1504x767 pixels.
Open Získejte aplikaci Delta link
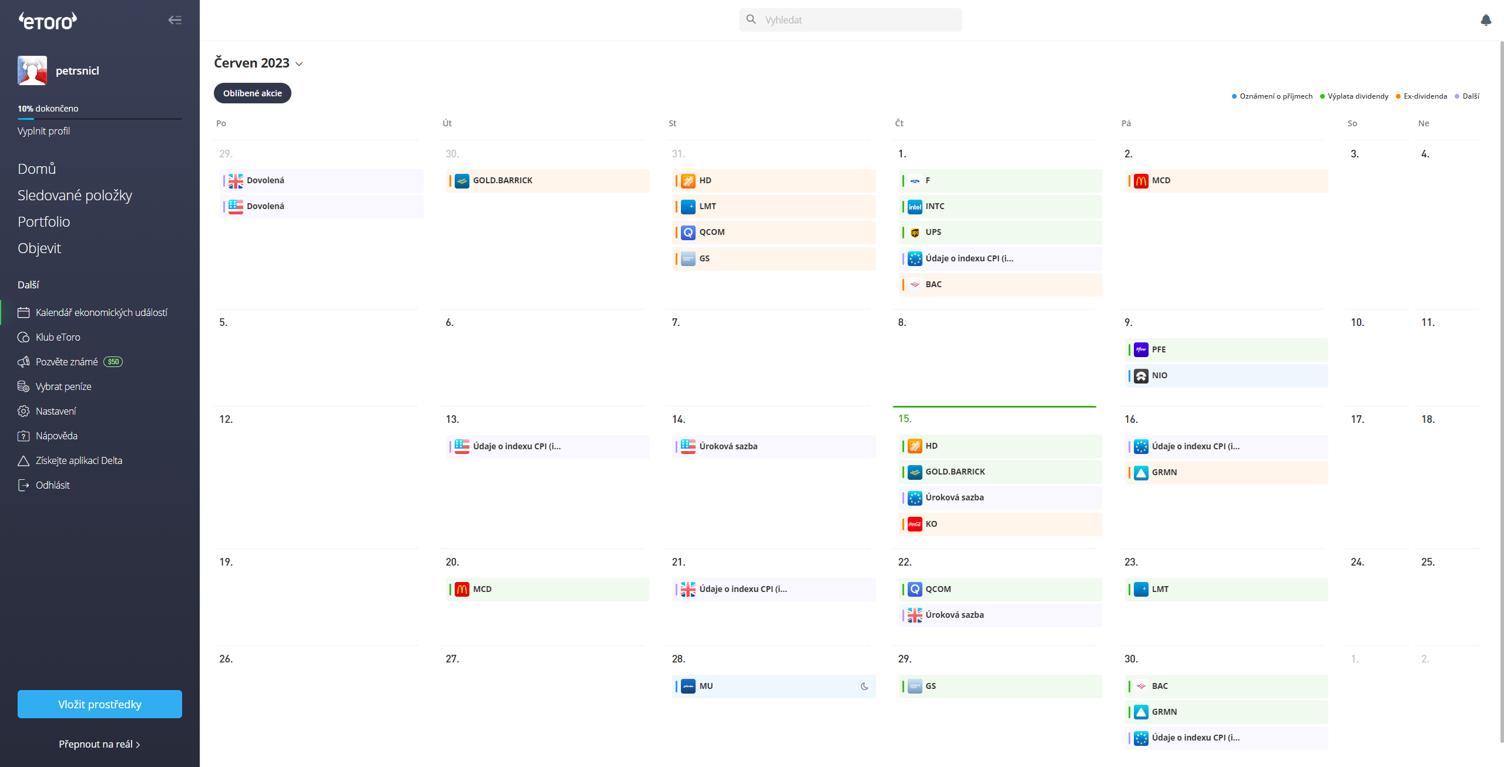pyautogui.click(x=79, y=460)
